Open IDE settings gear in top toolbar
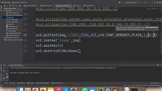Screen dimensions: 162x91 [157, 3]
